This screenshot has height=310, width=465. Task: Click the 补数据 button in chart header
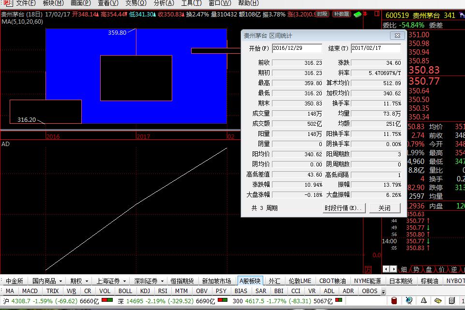(341, 14)
